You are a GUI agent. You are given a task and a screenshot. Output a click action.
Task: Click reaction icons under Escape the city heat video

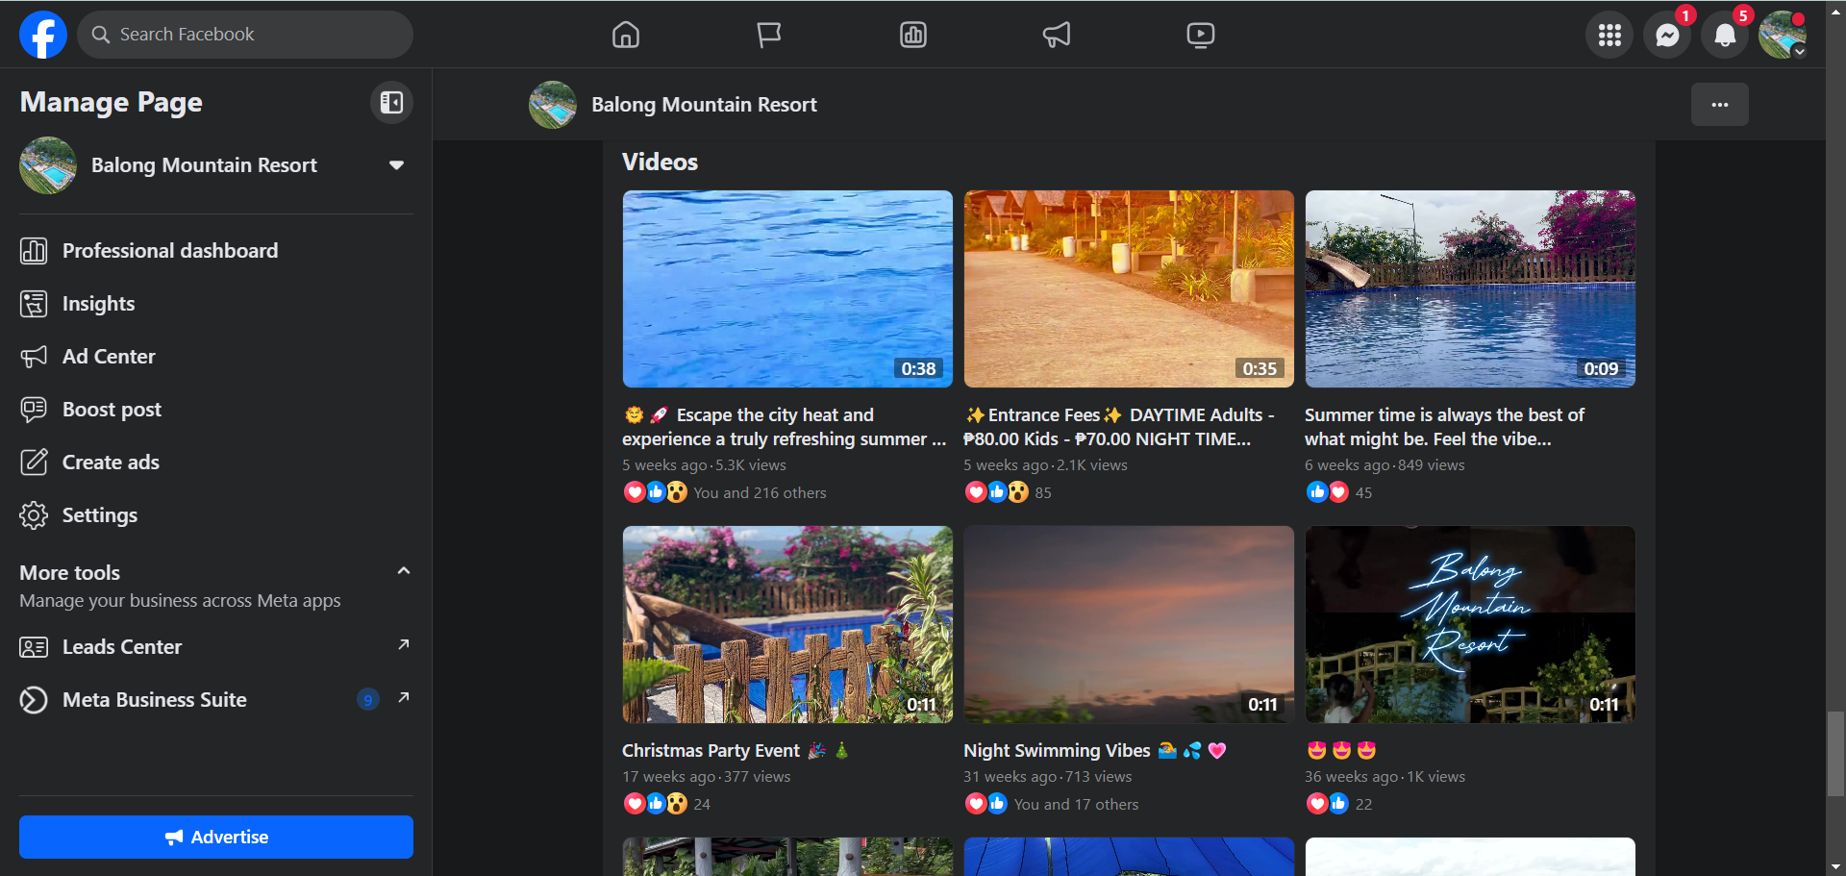click(656, 492)
